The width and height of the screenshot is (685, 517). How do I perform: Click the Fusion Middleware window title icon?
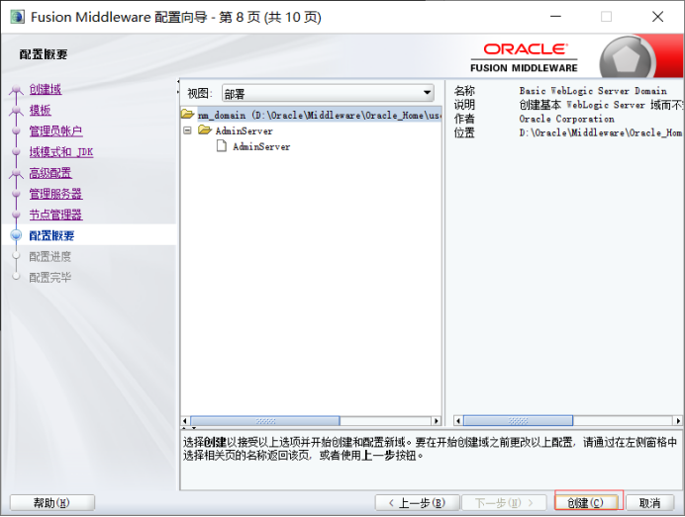tap(17, 17)
